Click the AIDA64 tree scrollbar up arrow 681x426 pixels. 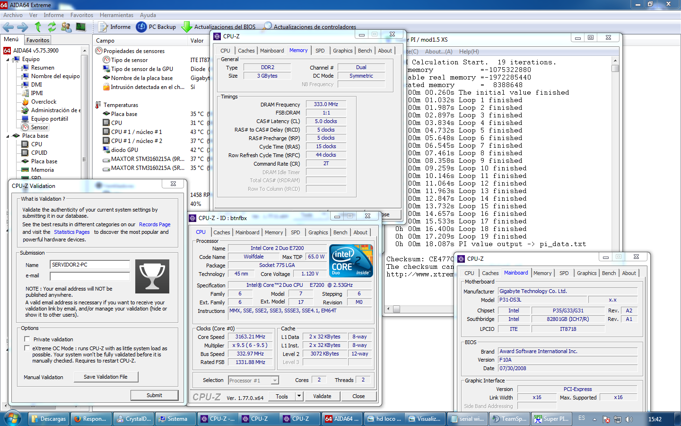pyautogui.click(x=85, y=51)
